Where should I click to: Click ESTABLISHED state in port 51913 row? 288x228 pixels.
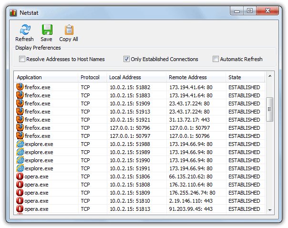pyautogui.click(x=244, y=112)
